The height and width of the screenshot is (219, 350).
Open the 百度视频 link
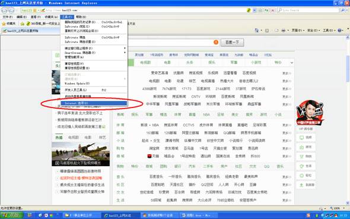[x=249, y=73]
